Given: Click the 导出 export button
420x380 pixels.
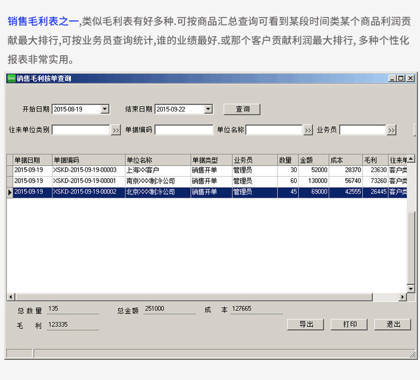Looking at the screenshot, I should [x=305, y=325].
